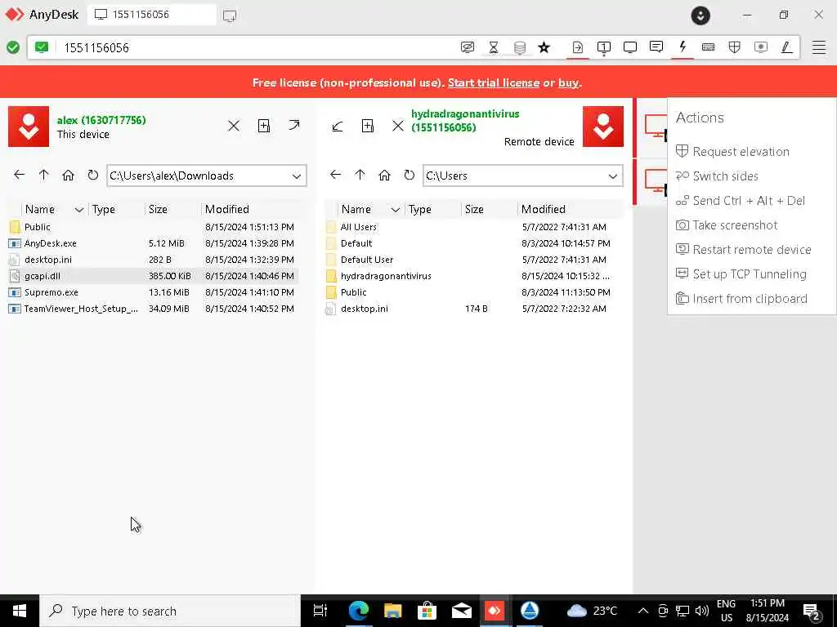Select gcapi.dll in local file list
Image resolution: width=837 pixels, height=627 pixels.
point(152,276)
